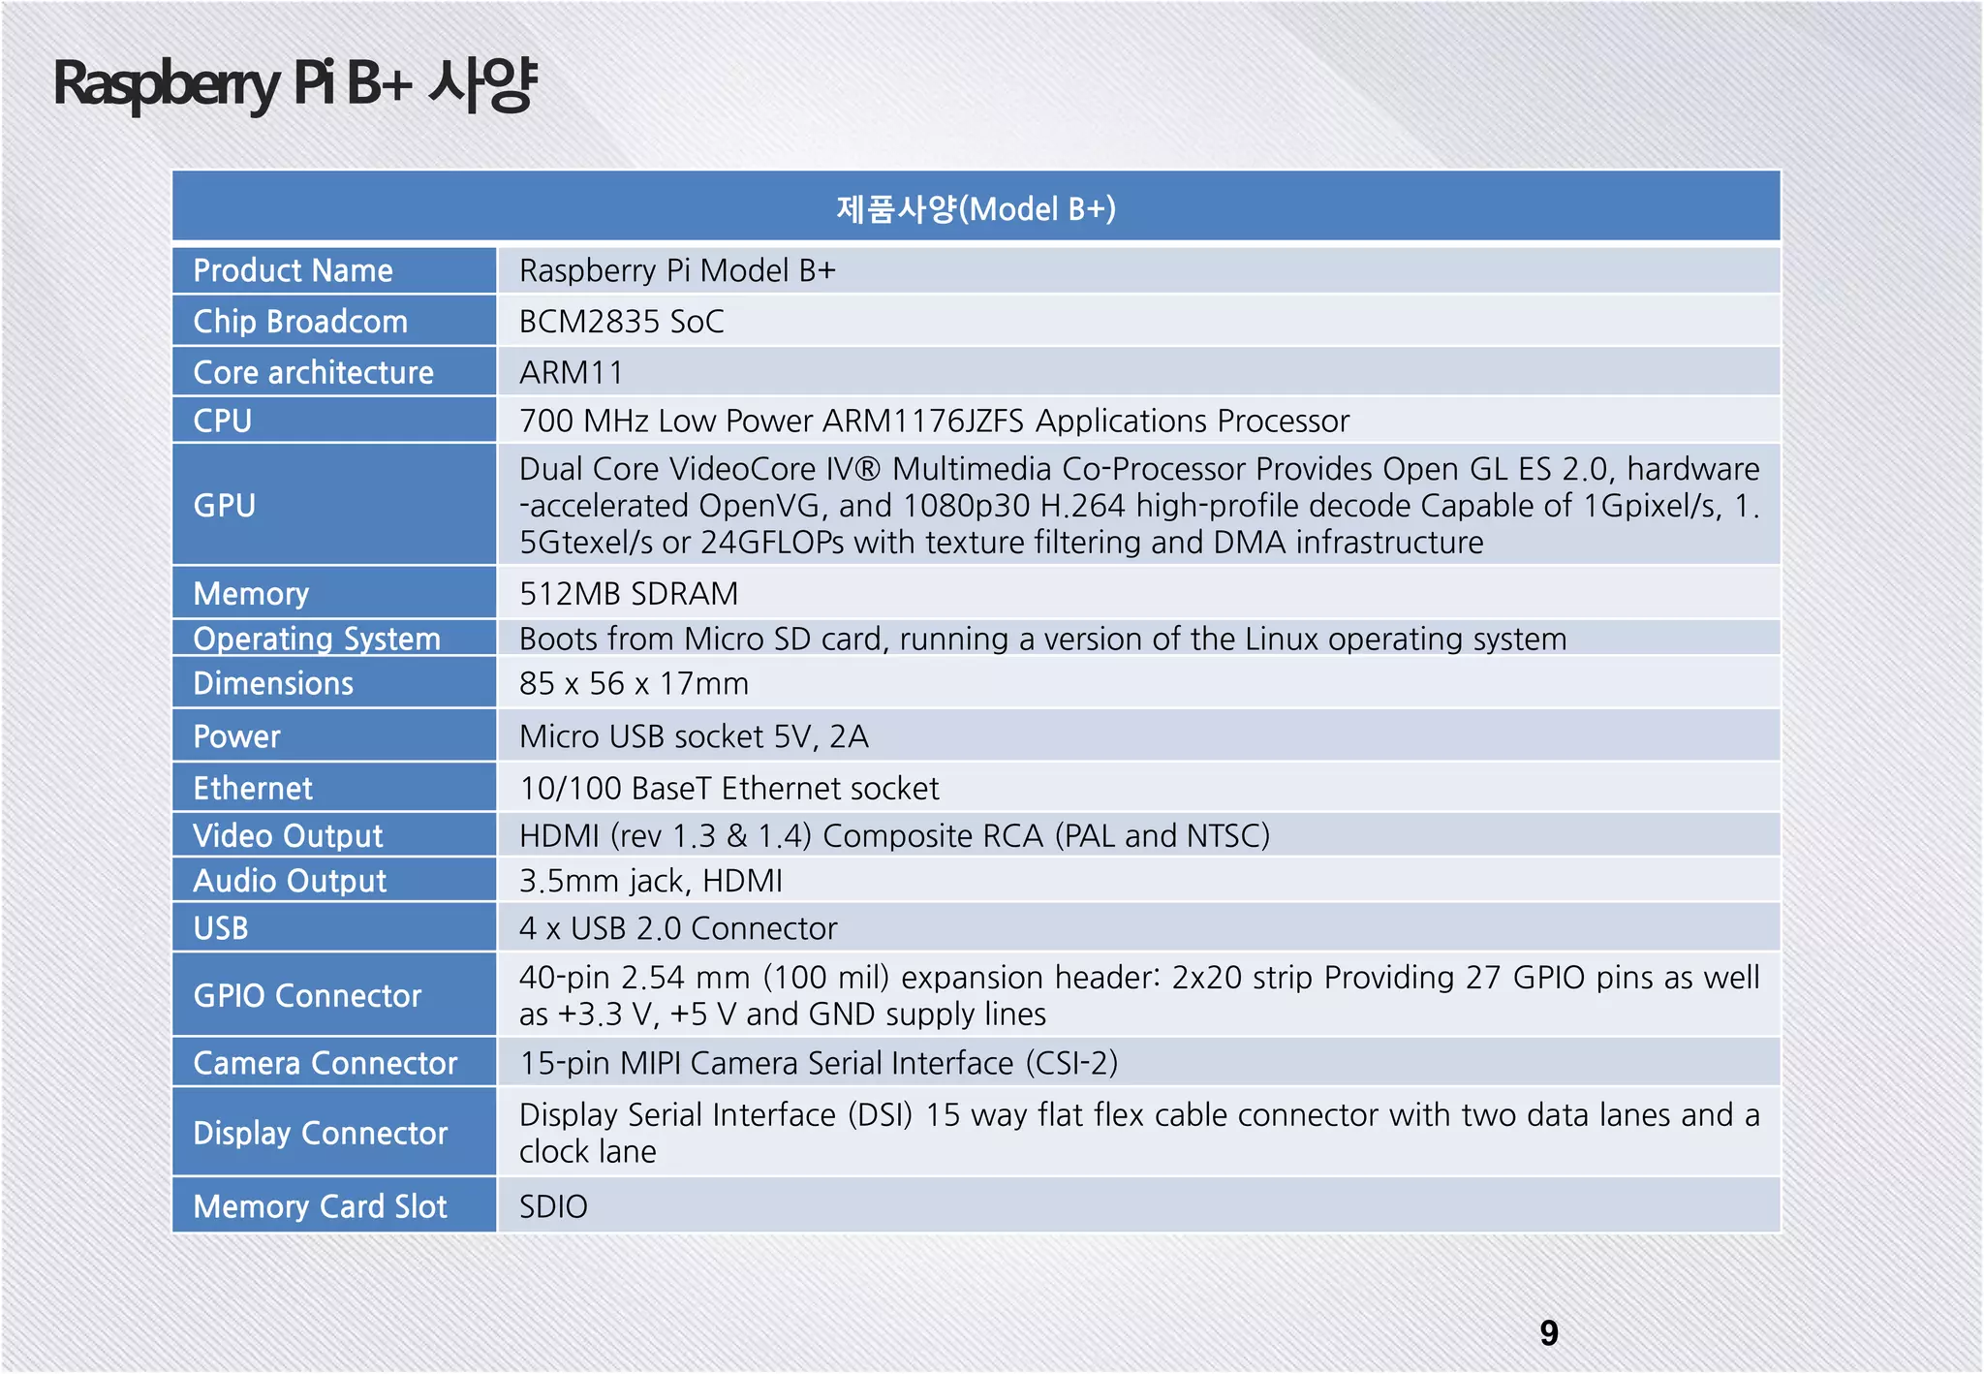Select the 'Display Serial Interface (DSI)' description cell
The image size is (1984, 1374).
1139,1132
